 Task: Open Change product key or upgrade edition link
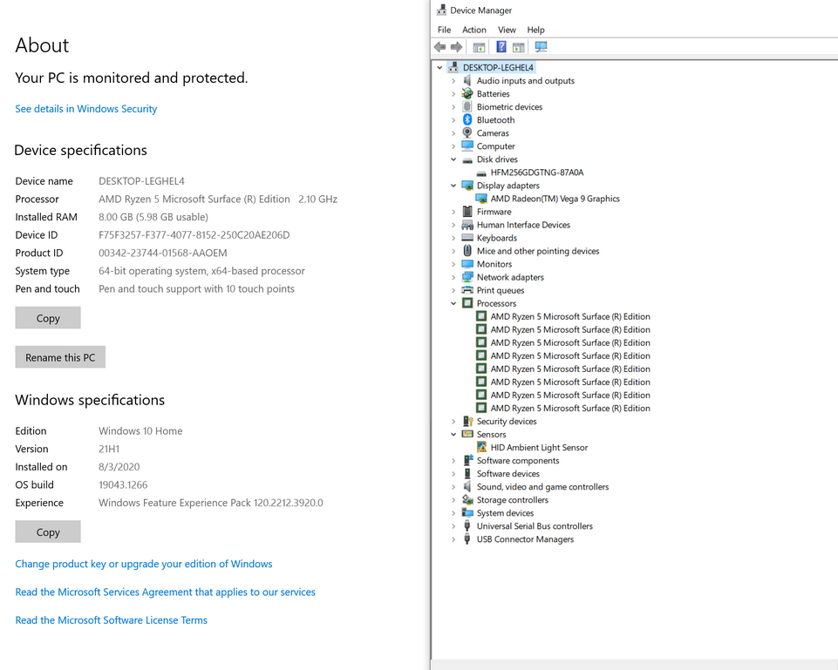144,564
